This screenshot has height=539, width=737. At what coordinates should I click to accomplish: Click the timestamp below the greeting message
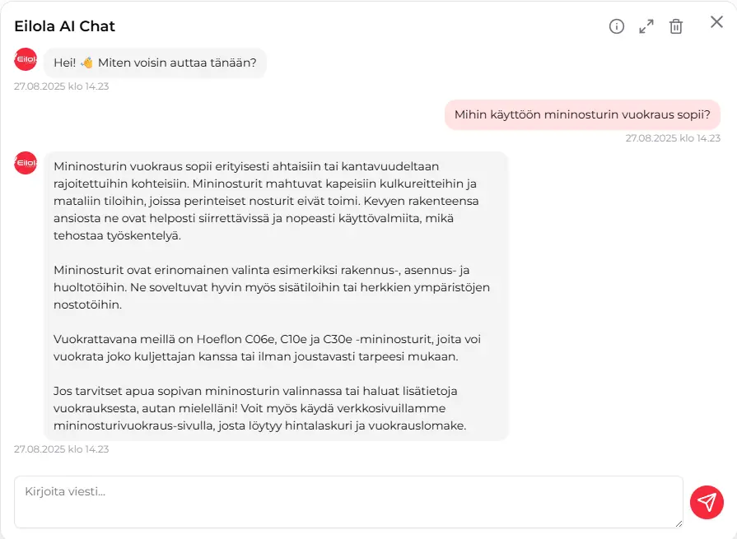pos(62,86)
